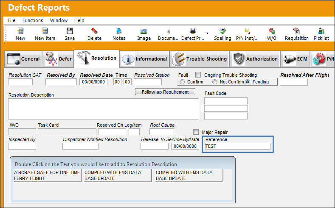Click the Inspected By field
Screen dimensions: 335x208
coord(22,146)
